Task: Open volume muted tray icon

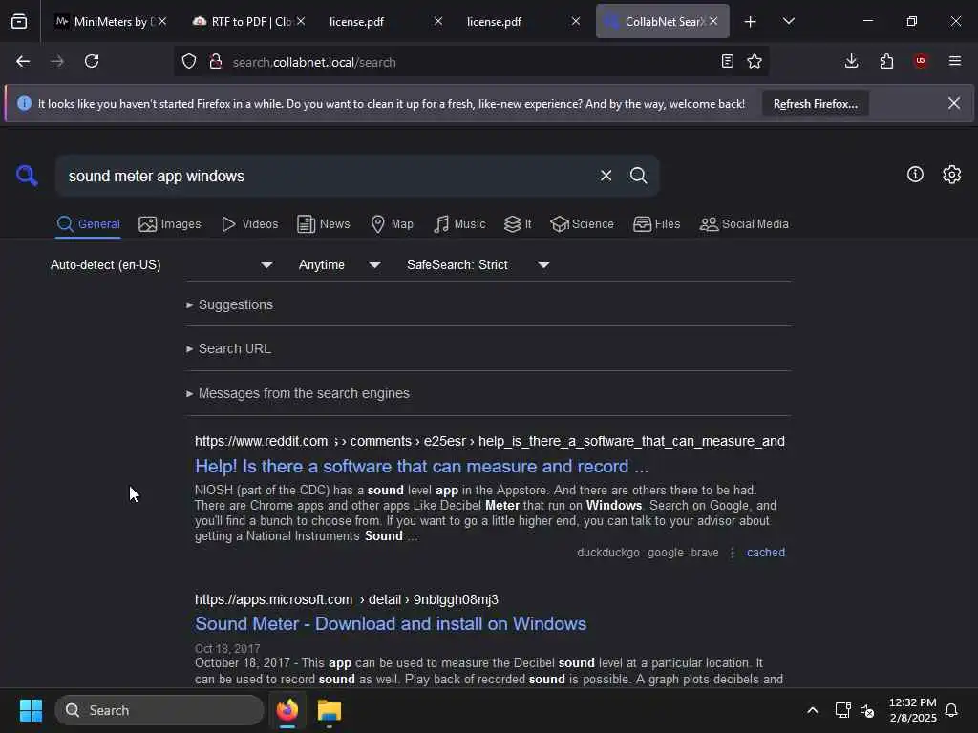Action: pyautogui.click(x=867, y=710)
